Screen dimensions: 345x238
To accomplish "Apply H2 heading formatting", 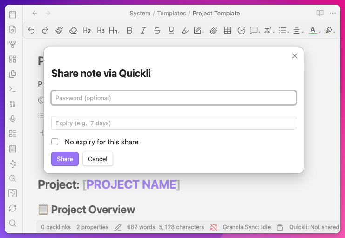I will pos(87,30).
